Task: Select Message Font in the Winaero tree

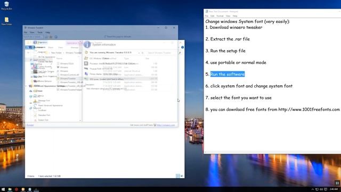Action: tap(44, 101)
